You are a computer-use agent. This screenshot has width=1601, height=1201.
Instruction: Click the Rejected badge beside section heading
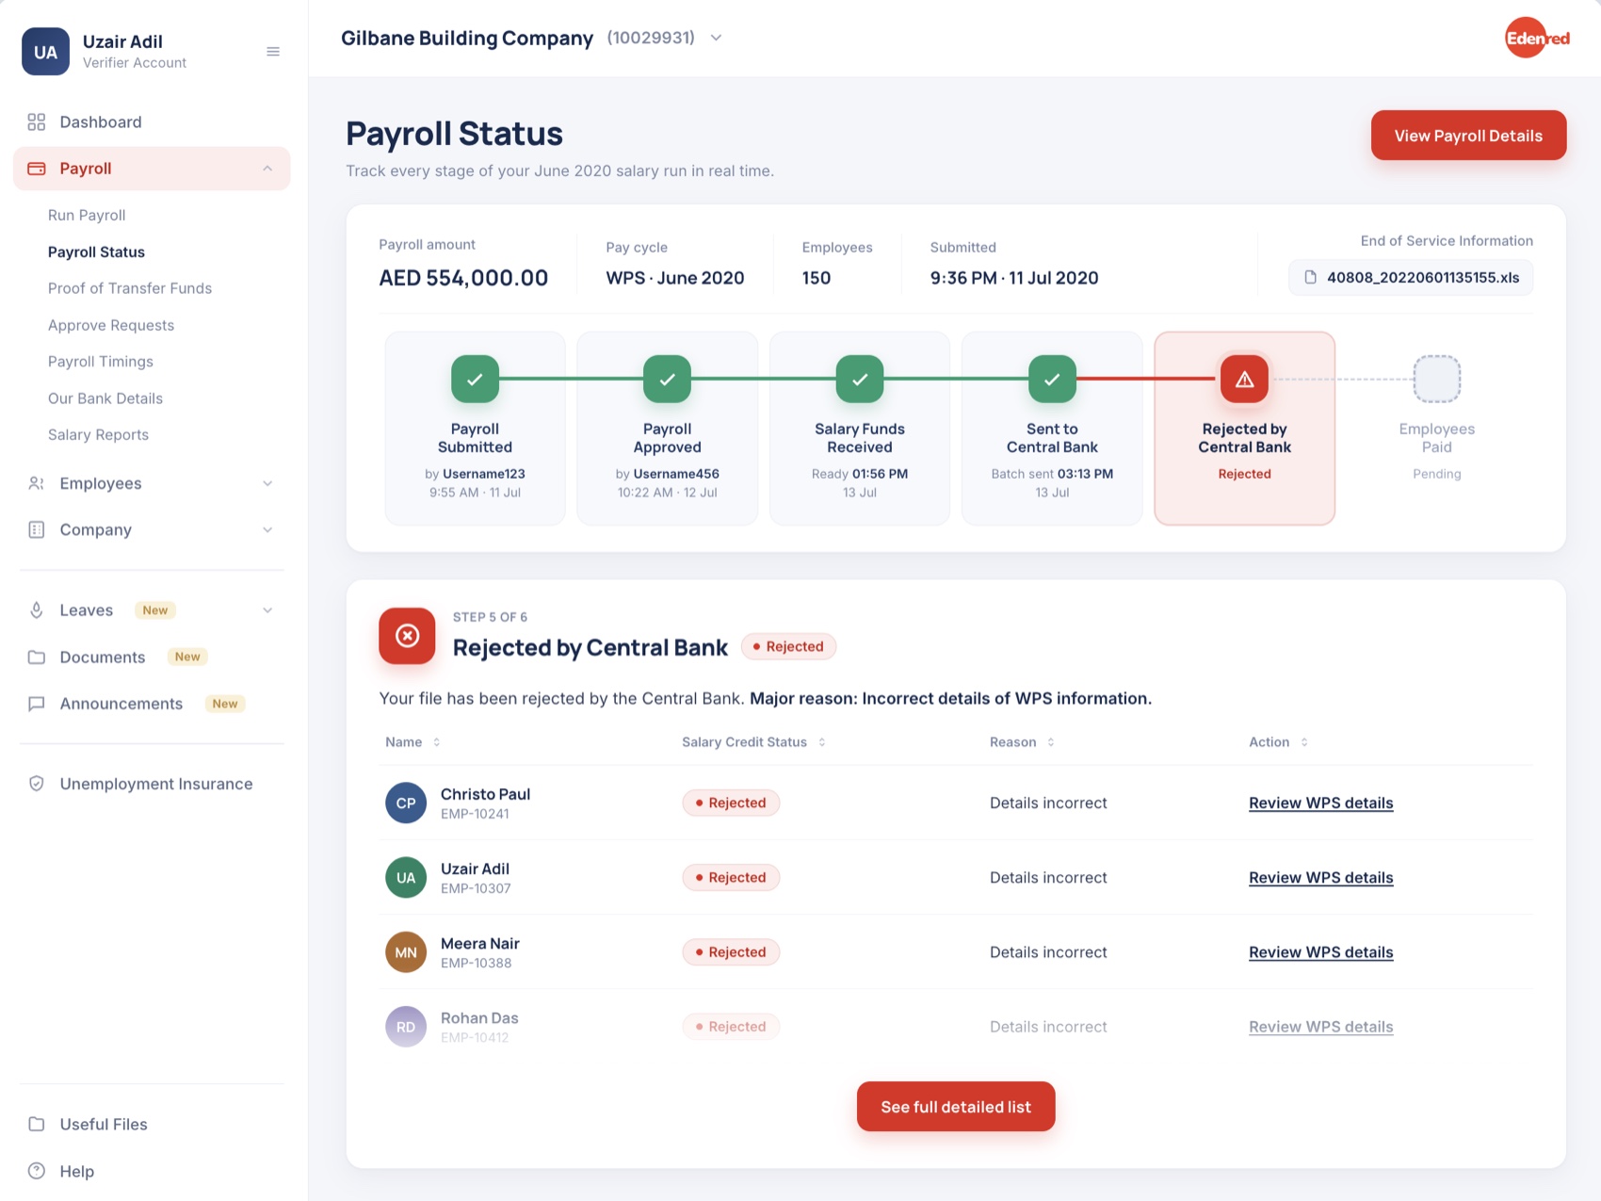pos(788,646)
